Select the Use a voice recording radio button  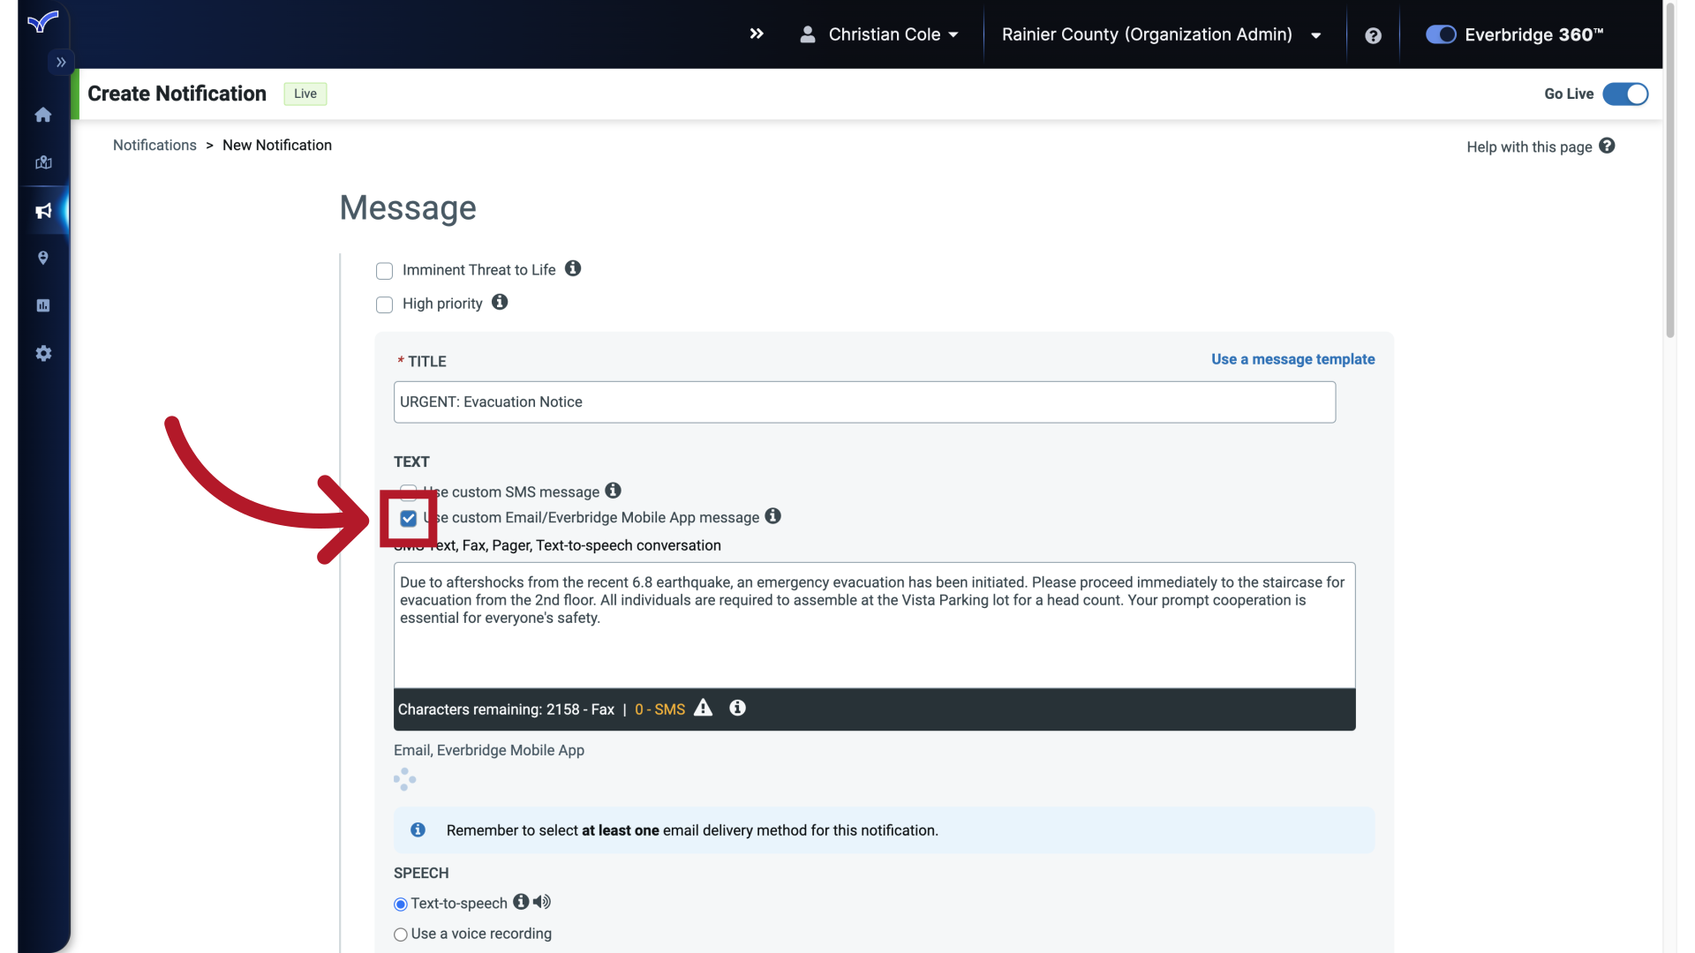[x=401, y=934]
